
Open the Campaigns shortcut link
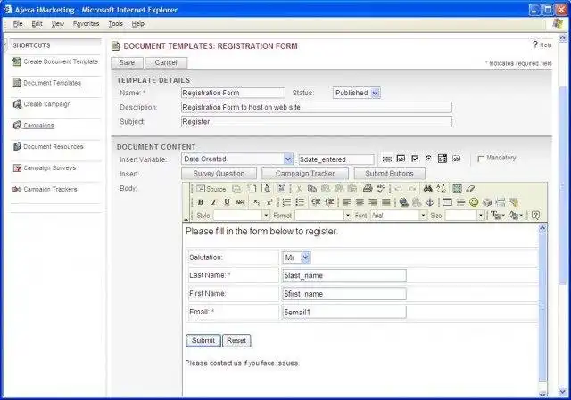tap(38, 126)
